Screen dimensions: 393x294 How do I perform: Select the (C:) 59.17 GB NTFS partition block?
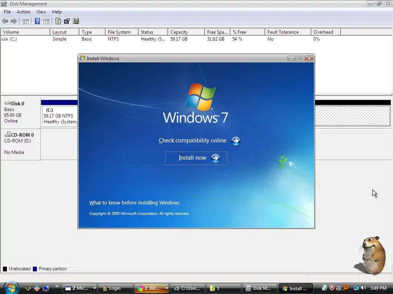[x=60, y=116]
